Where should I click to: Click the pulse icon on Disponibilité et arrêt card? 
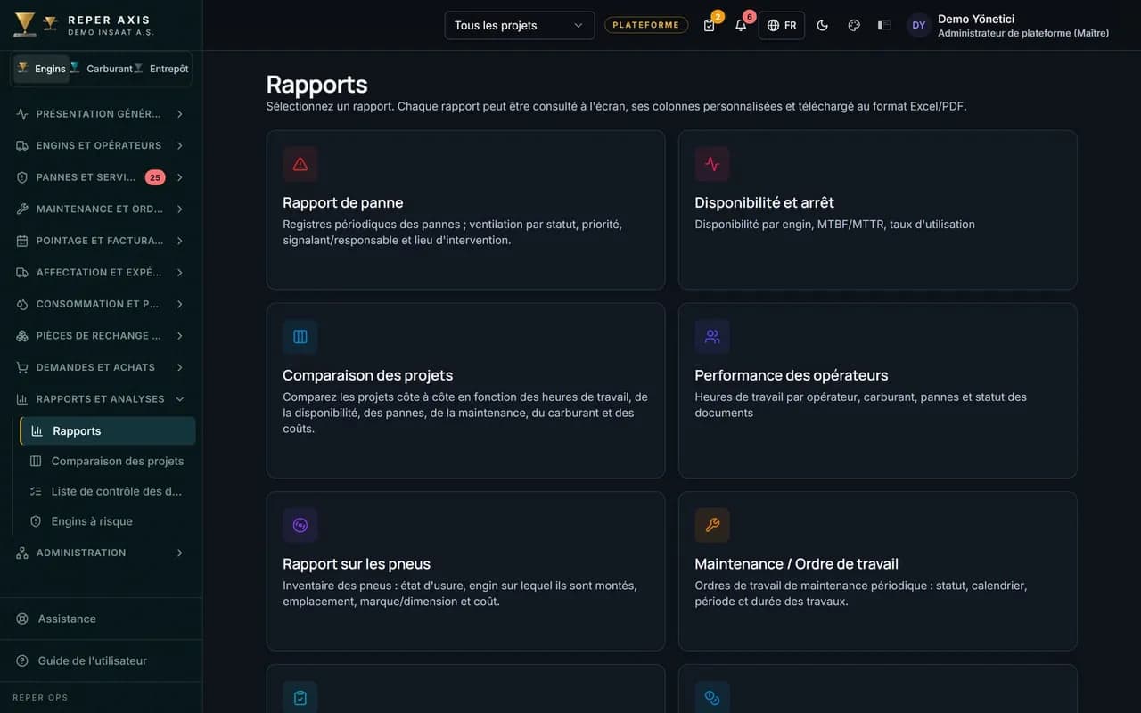[712, 164]
